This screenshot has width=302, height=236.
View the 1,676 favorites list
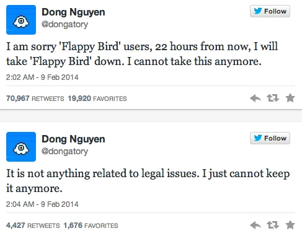point(91,225)
